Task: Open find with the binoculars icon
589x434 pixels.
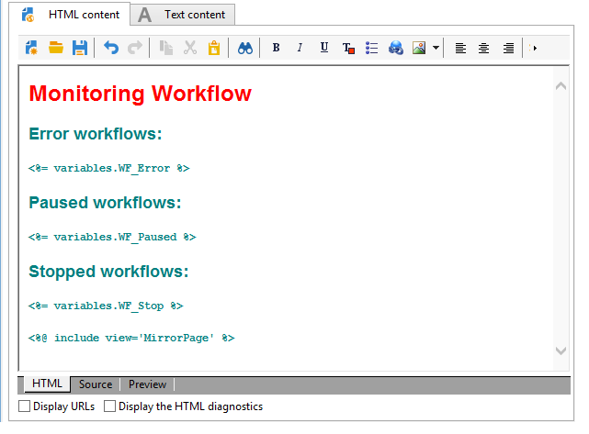Action: [x=245, y=48]
